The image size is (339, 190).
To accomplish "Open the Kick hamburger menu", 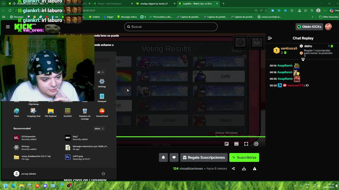I will coord(8,27).
